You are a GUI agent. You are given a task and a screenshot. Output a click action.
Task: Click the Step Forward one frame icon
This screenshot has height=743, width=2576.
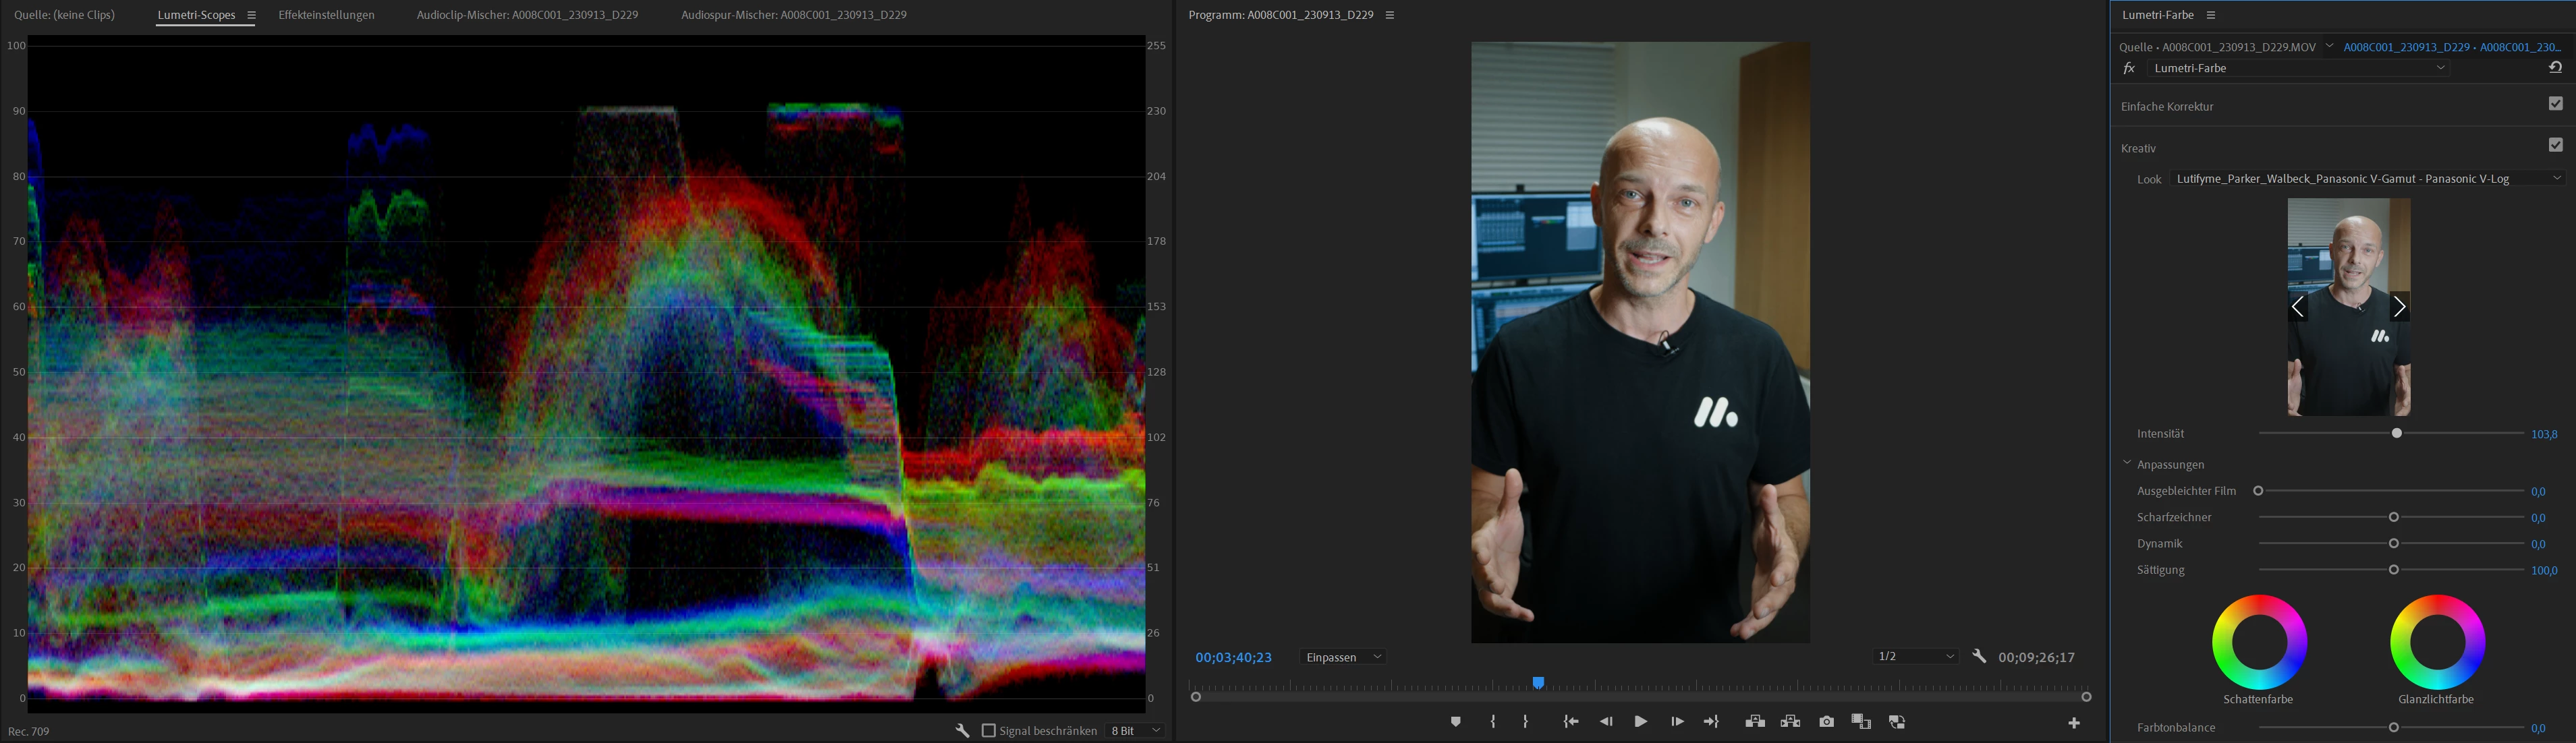point(1677,722)
